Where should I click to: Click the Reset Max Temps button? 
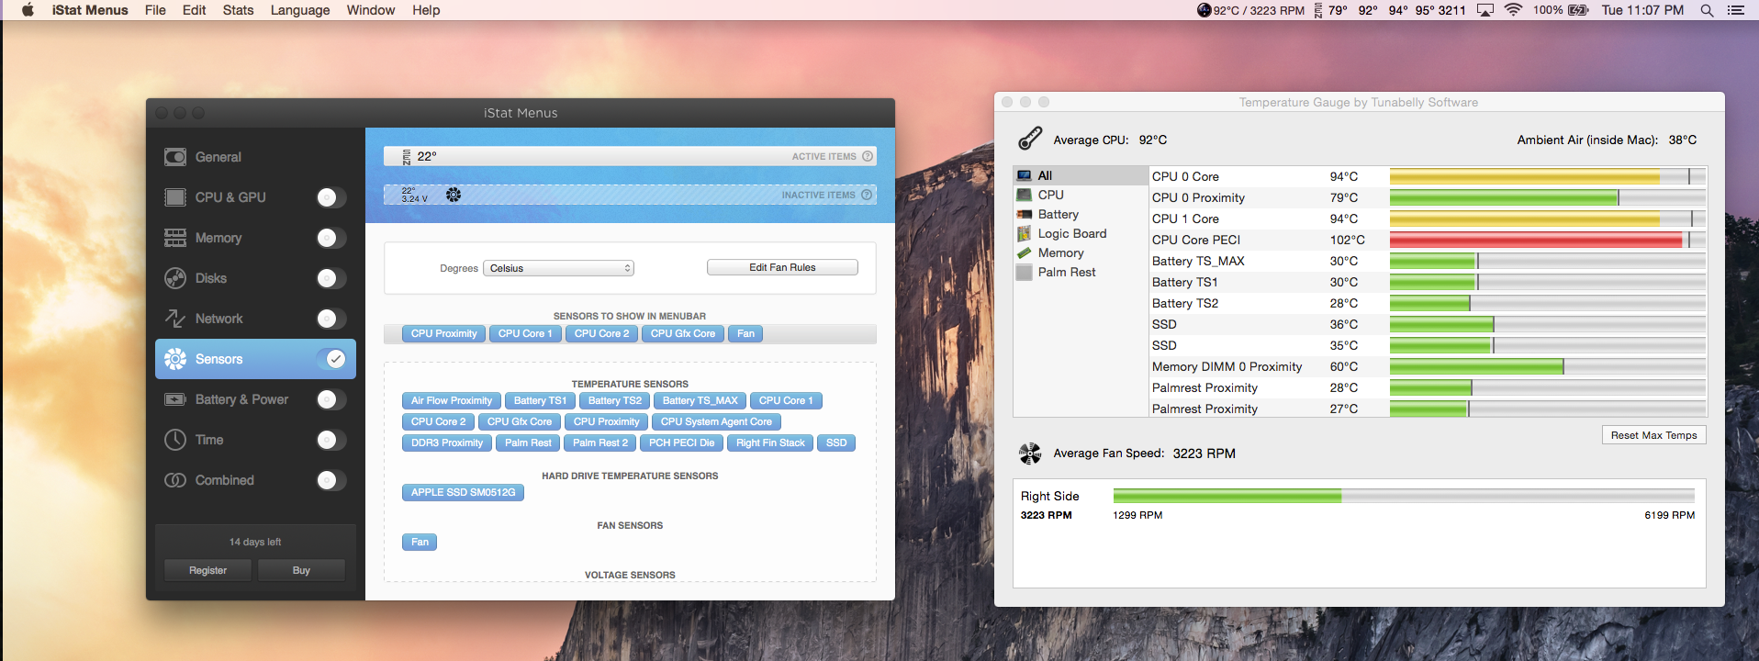1653,435
